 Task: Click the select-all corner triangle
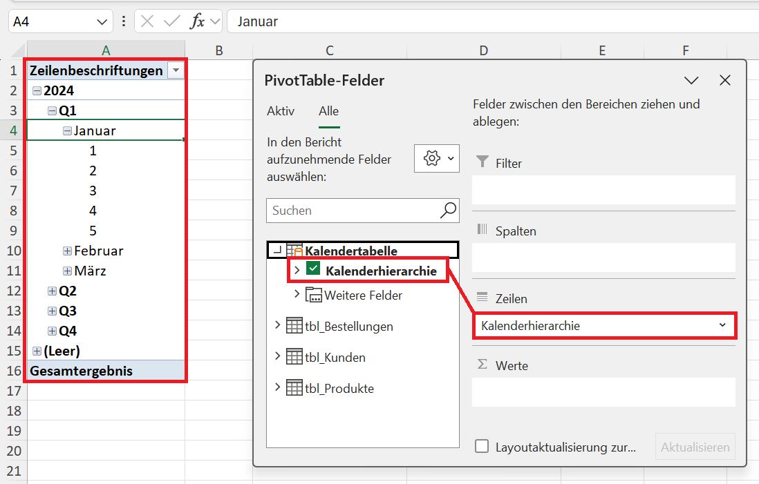(x=17, y=50)
